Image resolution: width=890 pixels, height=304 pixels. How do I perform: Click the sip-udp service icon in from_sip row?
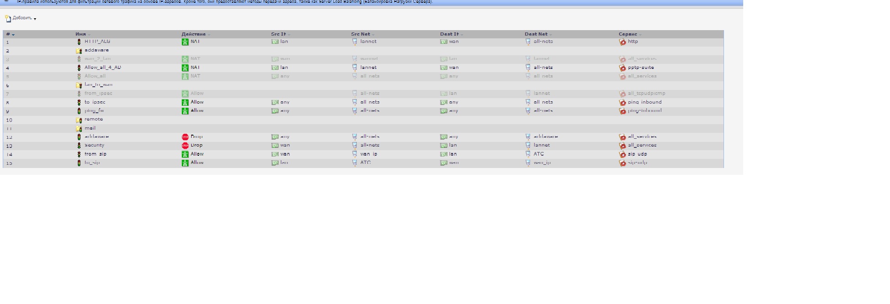tap(622, 154)
